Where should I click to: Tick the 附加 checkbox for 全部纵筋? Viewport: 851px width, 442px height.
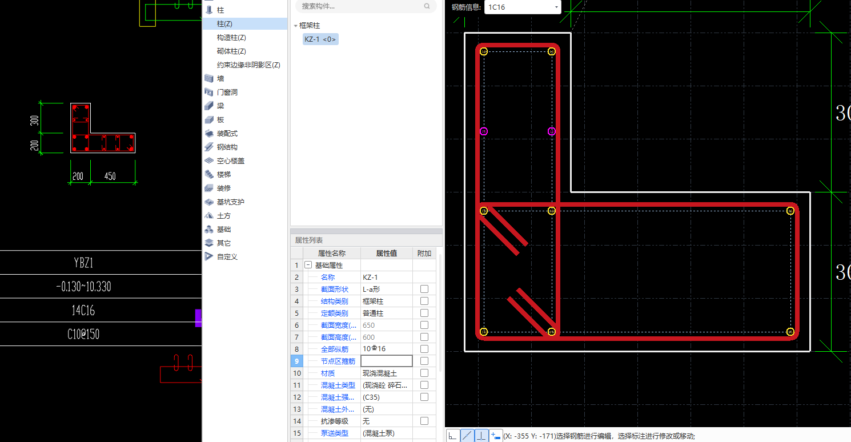coord(424,349)
